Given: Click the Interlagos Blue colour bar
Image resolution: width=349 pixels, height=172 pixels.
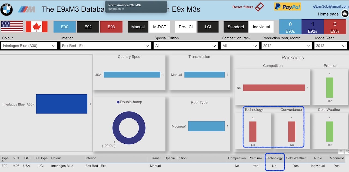Looking at the screenshot, I should (62, 104).
